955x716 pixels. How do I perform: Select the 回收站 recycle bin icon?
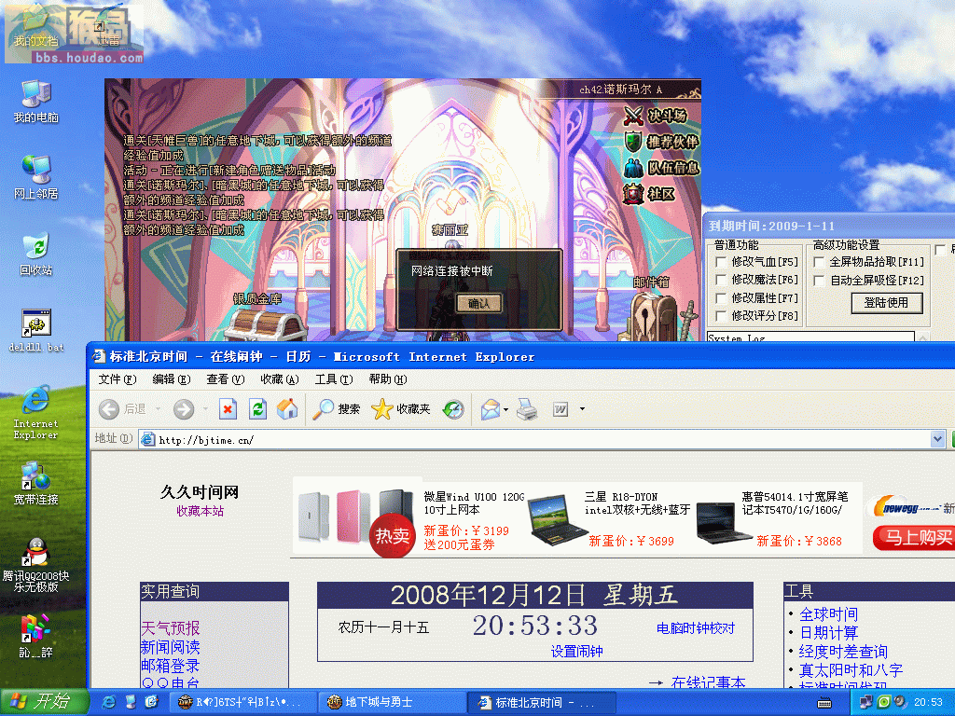pyautogui.click(x=36, y=255)
